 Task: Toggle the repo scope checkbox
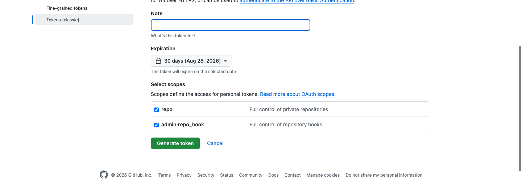tap(157, 110)
